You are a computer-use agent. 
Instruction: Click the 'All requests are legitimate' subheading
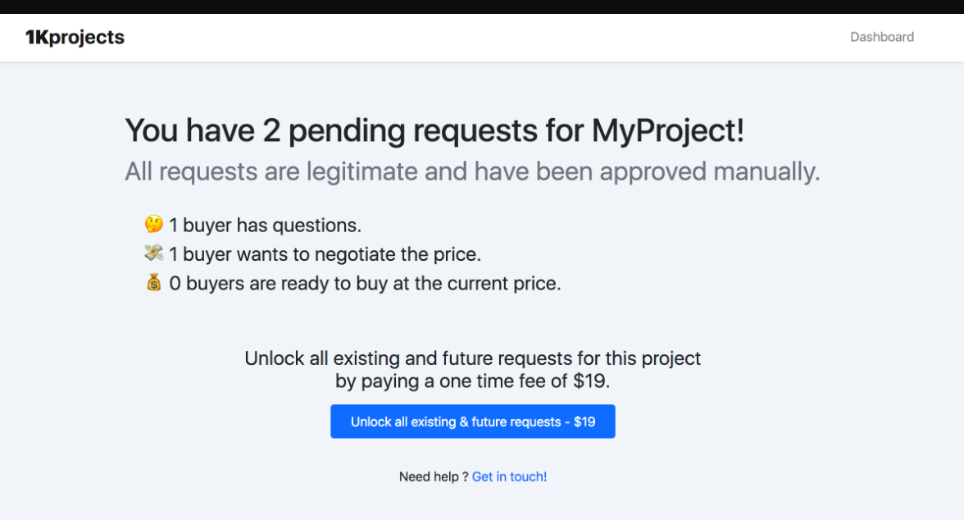coord(472,171)
